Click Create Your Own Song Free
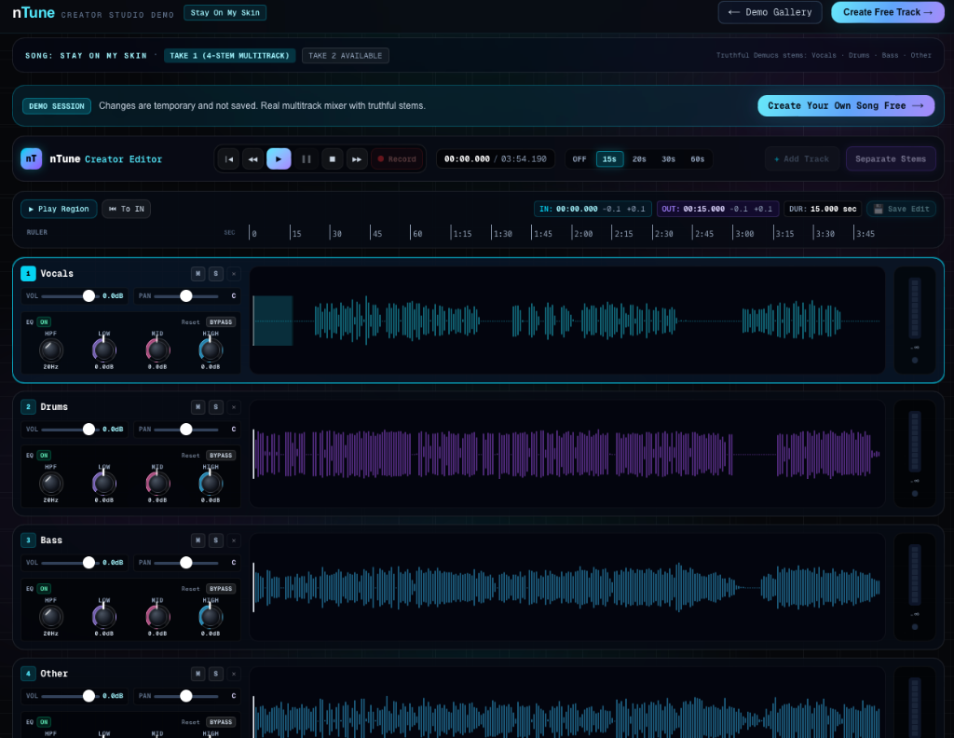 point(846,106)
